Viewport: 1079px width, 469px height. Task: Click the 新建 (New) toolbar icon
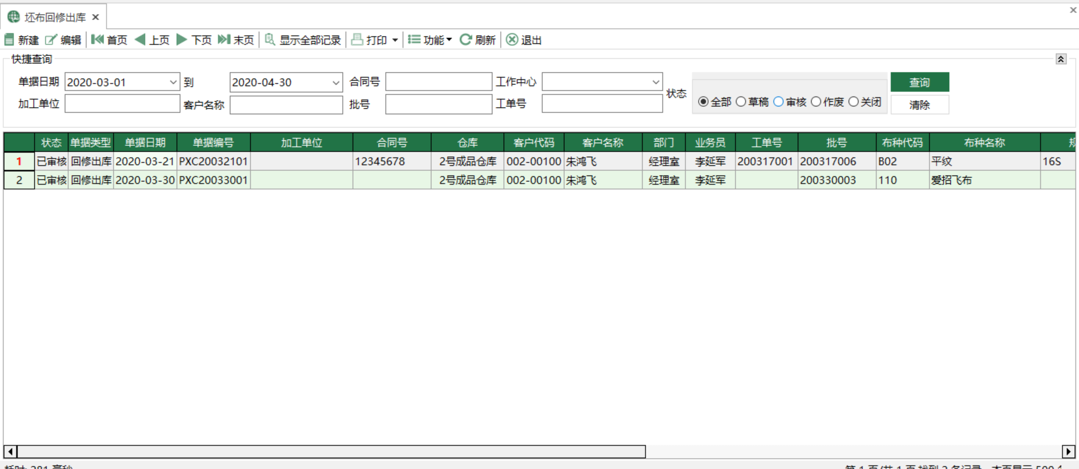pos(9,40)
